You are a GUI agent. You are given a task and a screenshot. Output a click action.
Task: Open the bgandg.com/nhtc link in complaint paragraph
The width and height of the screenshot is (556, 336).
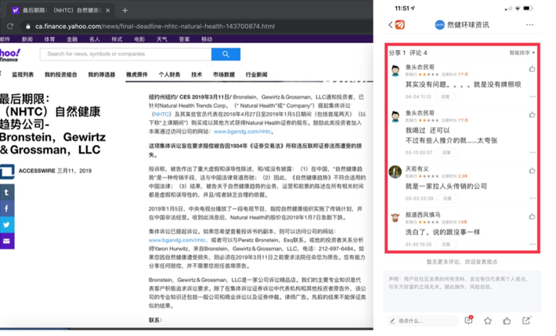(177, 240)
